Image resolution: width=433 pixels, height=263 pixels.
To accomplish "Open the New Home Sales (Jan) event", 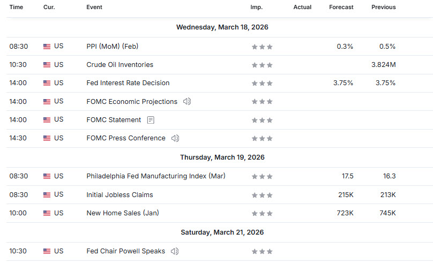I will click(122, 213).
